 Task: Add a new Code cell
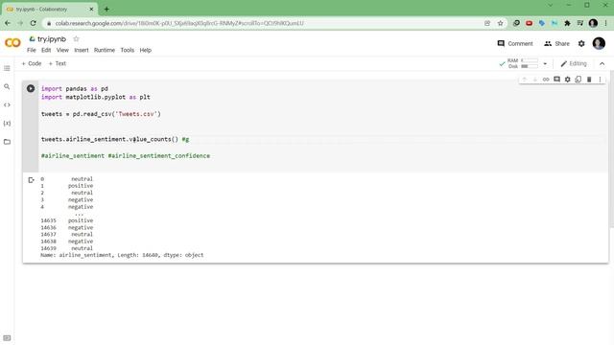pyautogui.click(x=32, y=63)
